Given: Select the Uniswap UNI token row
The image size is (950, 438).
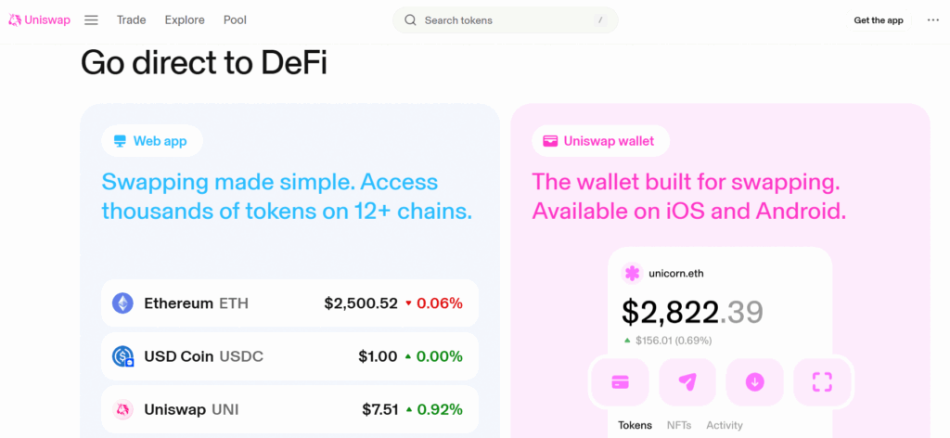Looking at the screenshot, I should 289,409.
